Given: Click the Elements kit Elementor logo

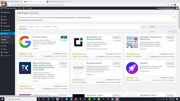Looking at the screenshot, I should pos(25,68).
